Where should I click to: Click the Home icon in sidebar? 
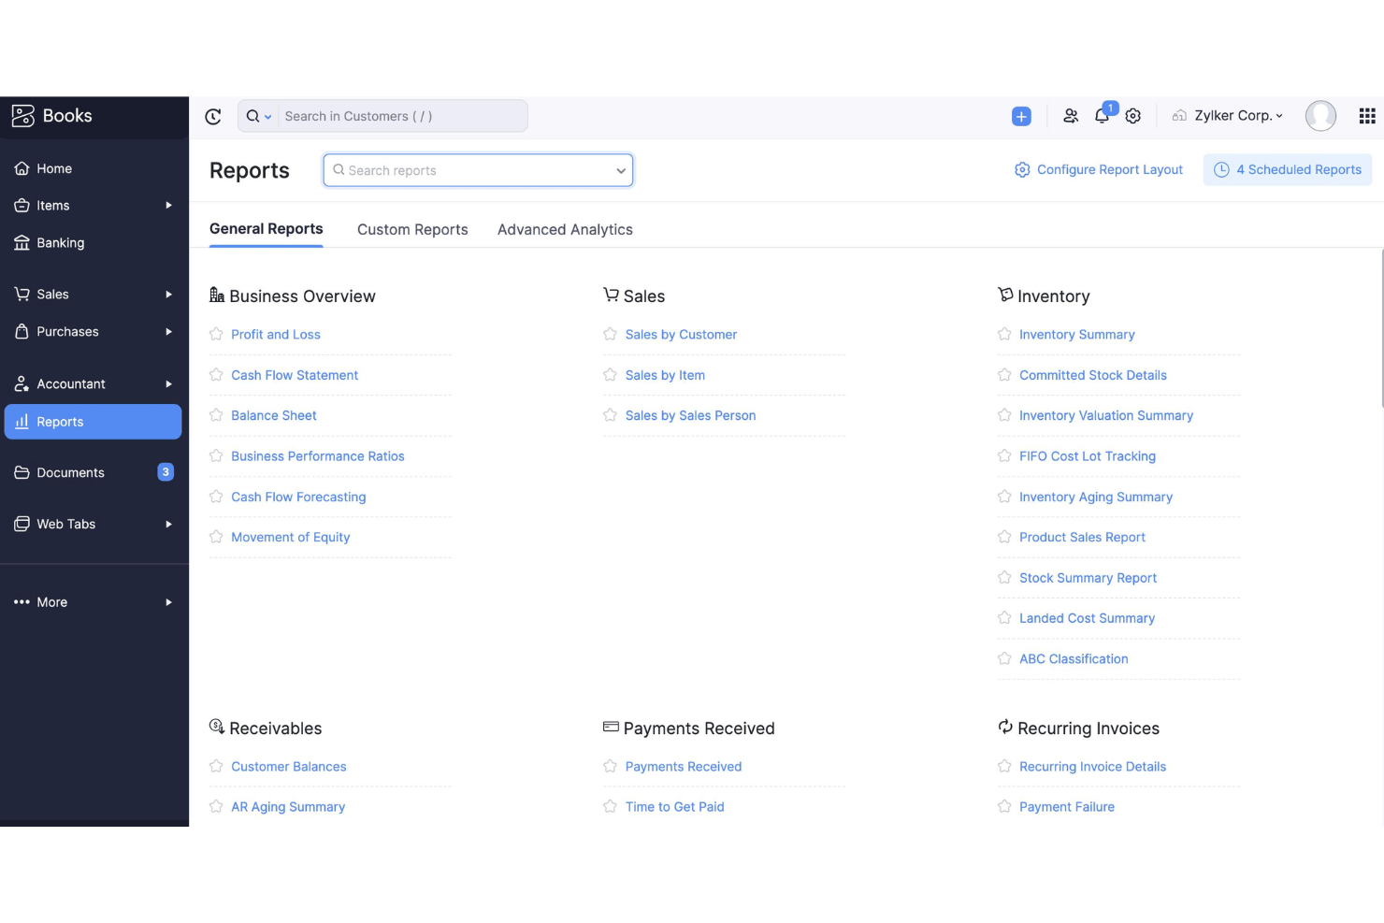(22, 168)
